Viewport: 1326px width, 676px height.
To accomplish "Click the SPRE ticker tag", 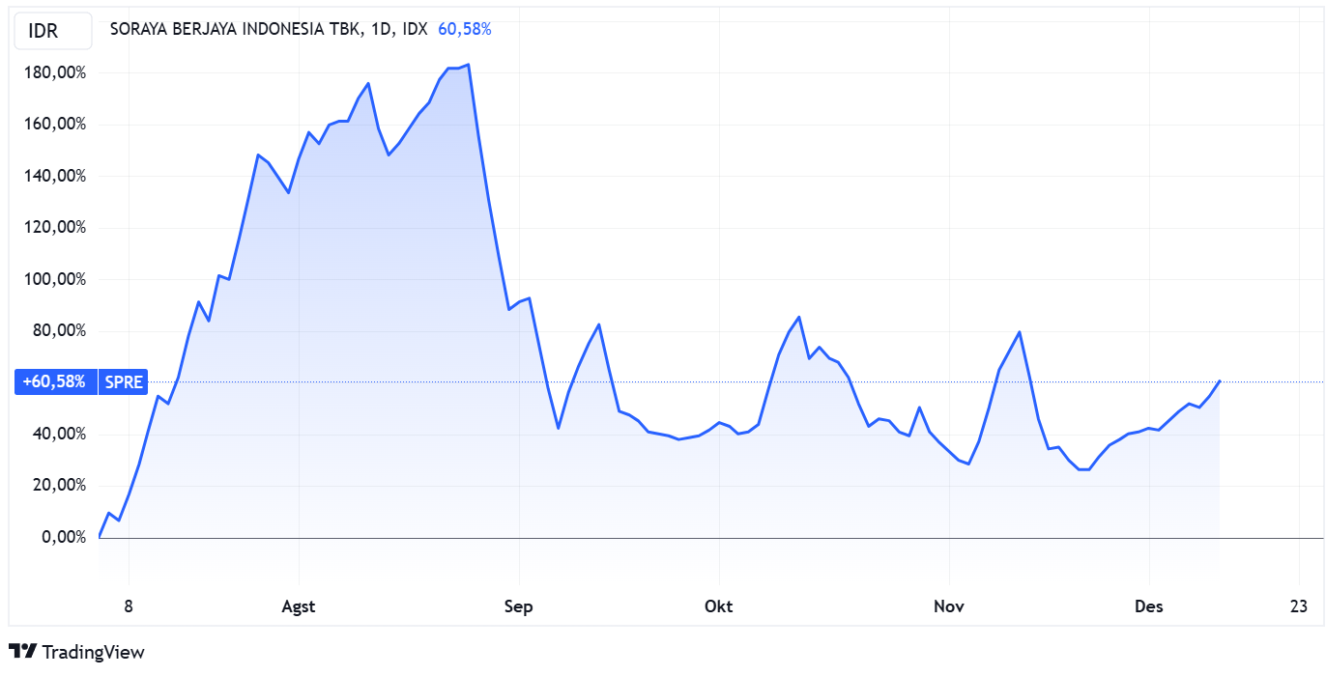I will 124,382.
